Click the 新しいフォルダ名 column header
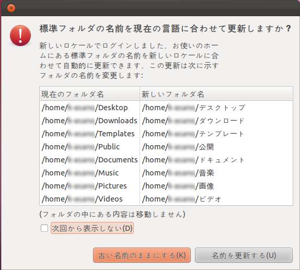Screen dimensions: 300x270 tap(216, 93)
